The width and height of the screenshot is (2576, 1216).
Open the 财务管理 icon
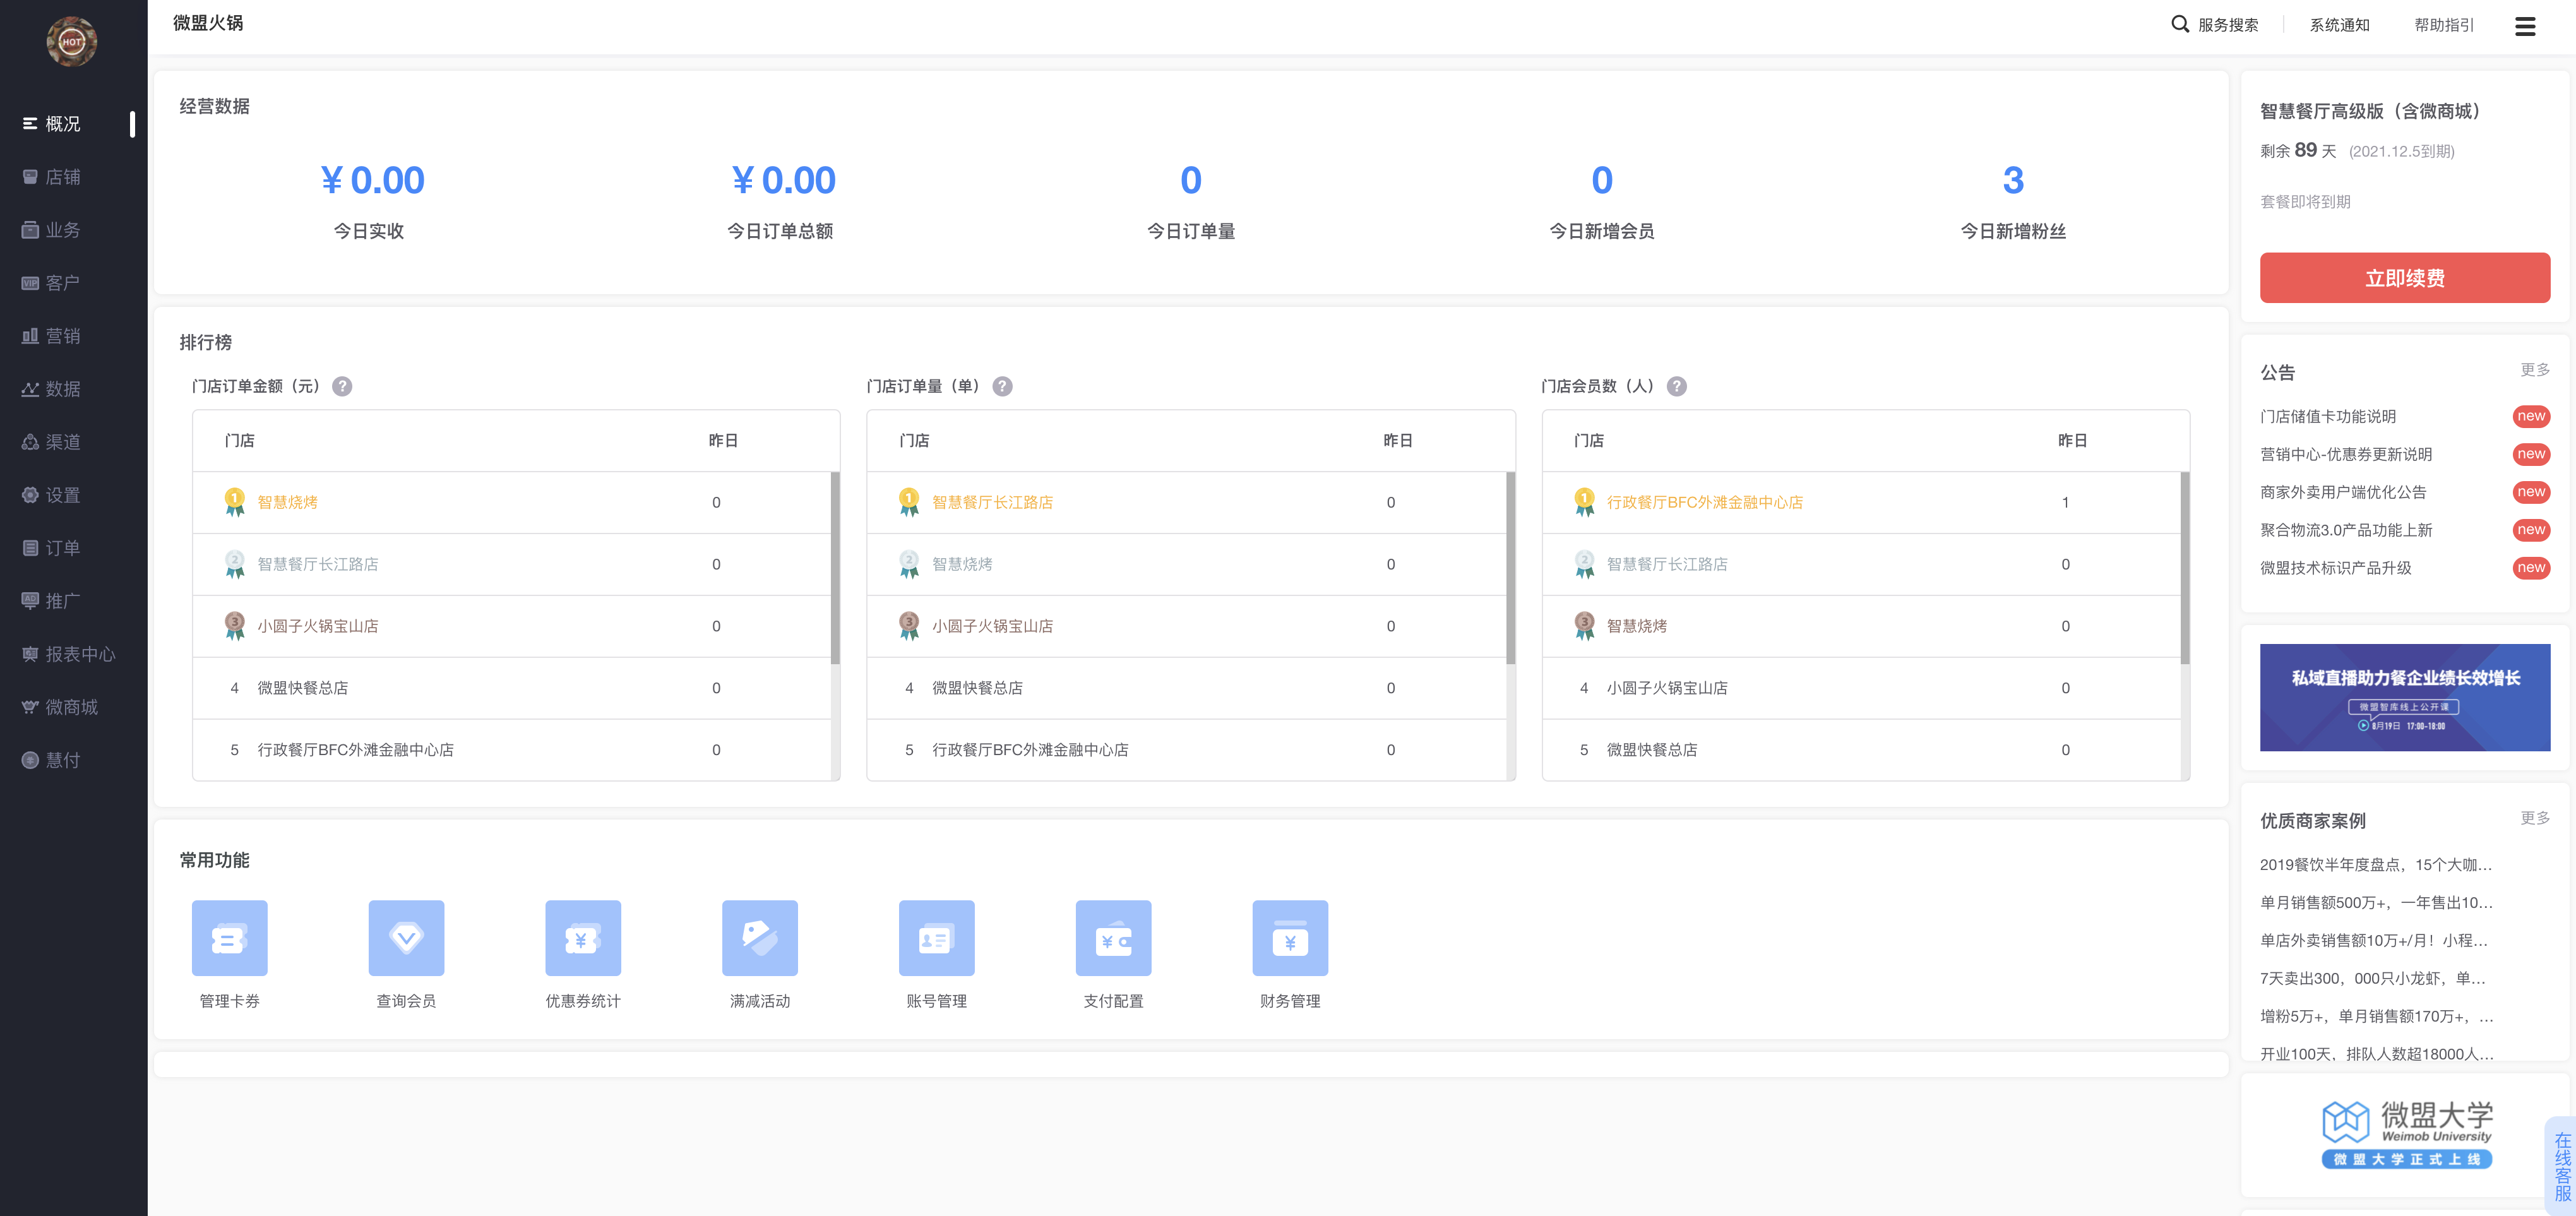(1289, 937)
